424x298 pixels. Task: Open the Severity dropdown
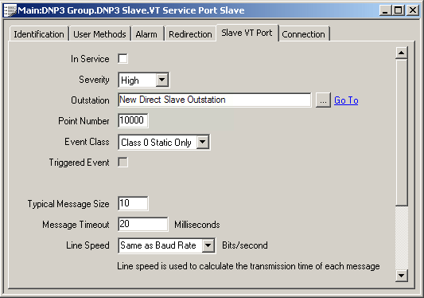[x=162, y=80]
